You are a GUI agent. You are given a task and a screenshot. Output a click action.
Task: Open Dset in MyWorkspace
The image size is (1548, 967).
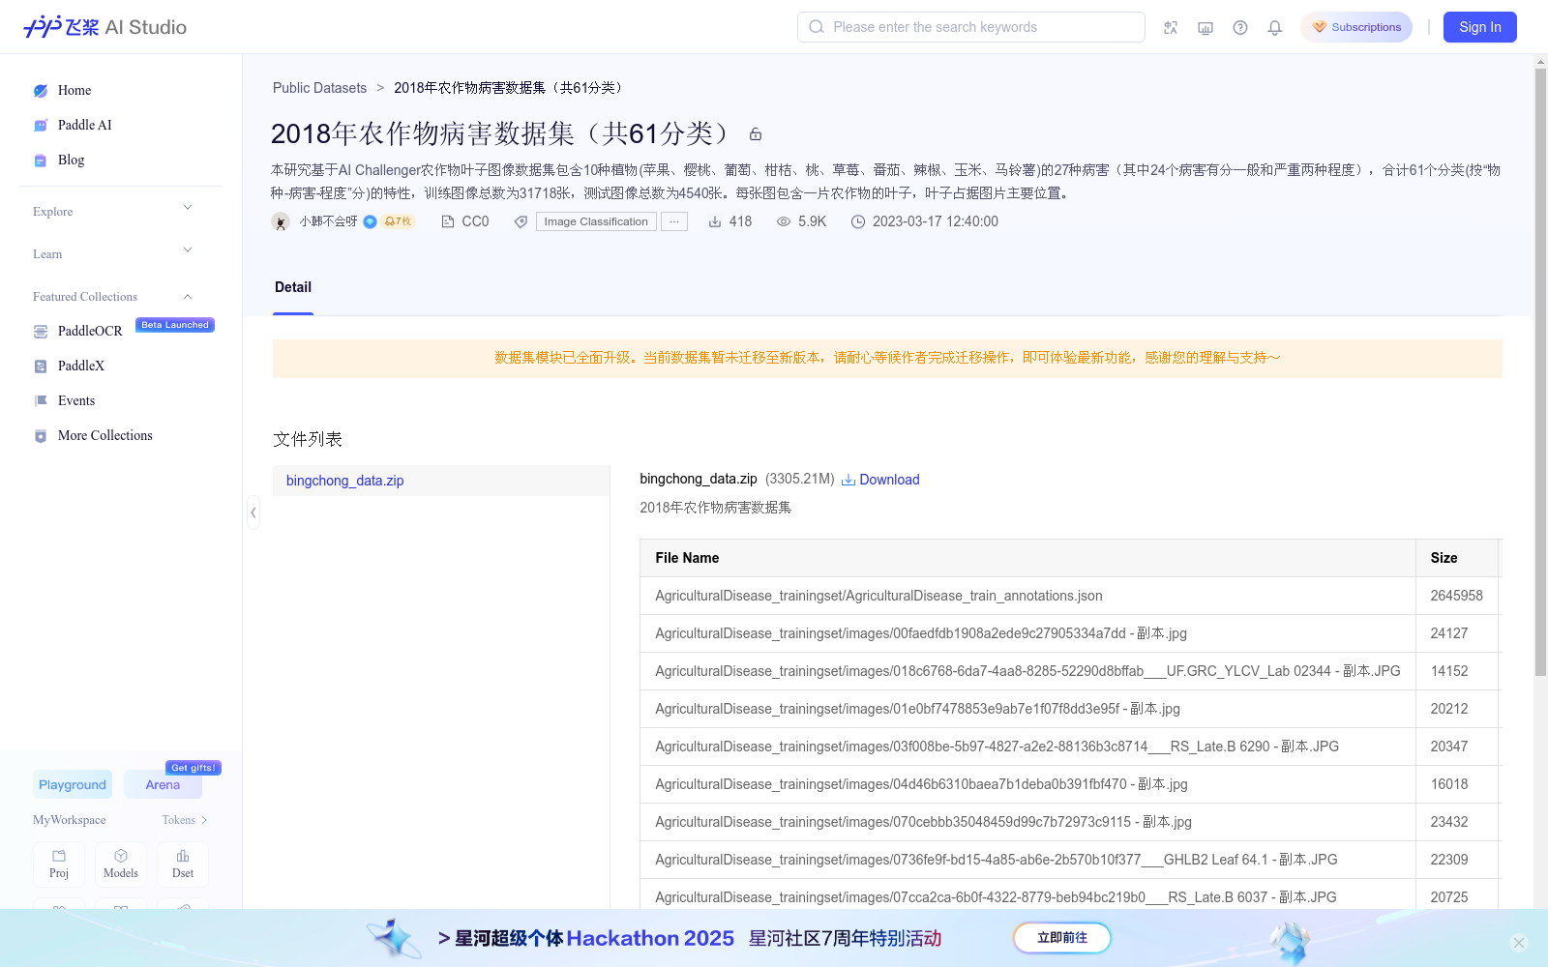[183, 864]
